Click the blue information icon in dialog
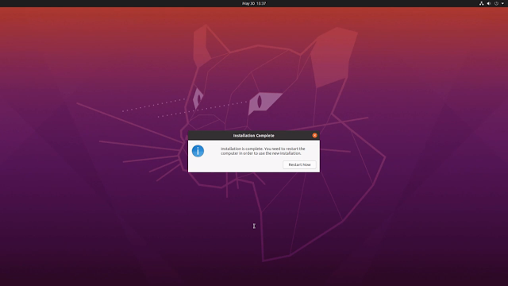 [198, 151]
